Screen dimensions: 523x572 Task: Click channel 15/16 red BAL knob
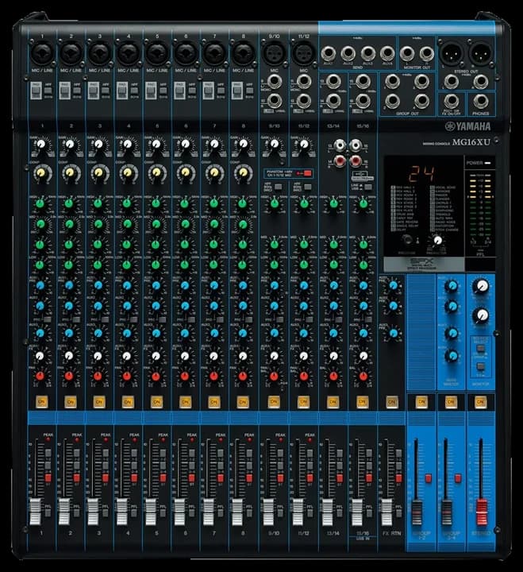pyautogui.click(x=363, y=376)
